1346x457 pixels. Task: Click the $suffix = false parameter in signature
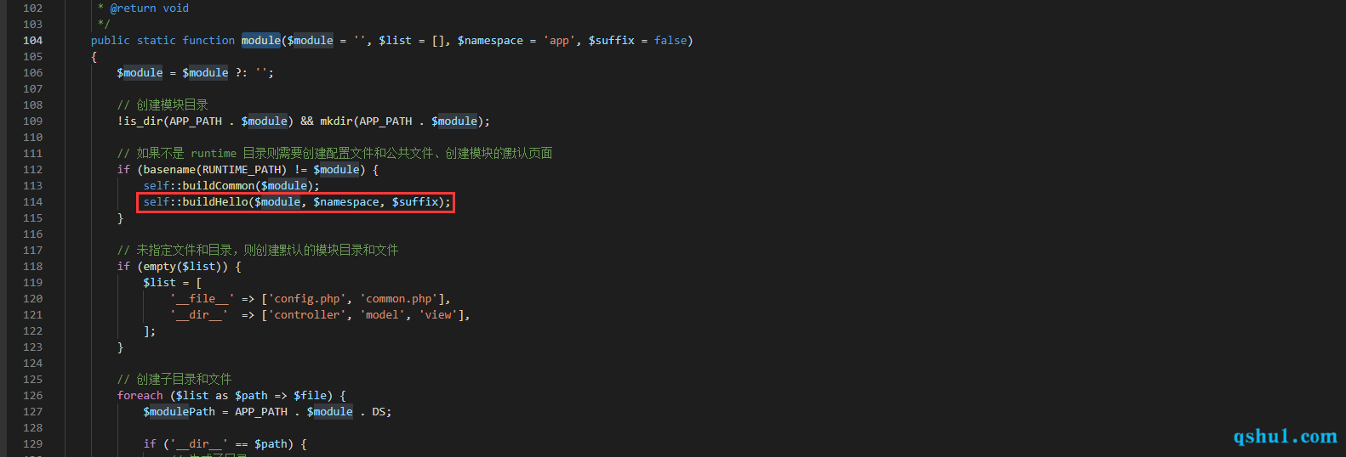click(x=638, y=41)
